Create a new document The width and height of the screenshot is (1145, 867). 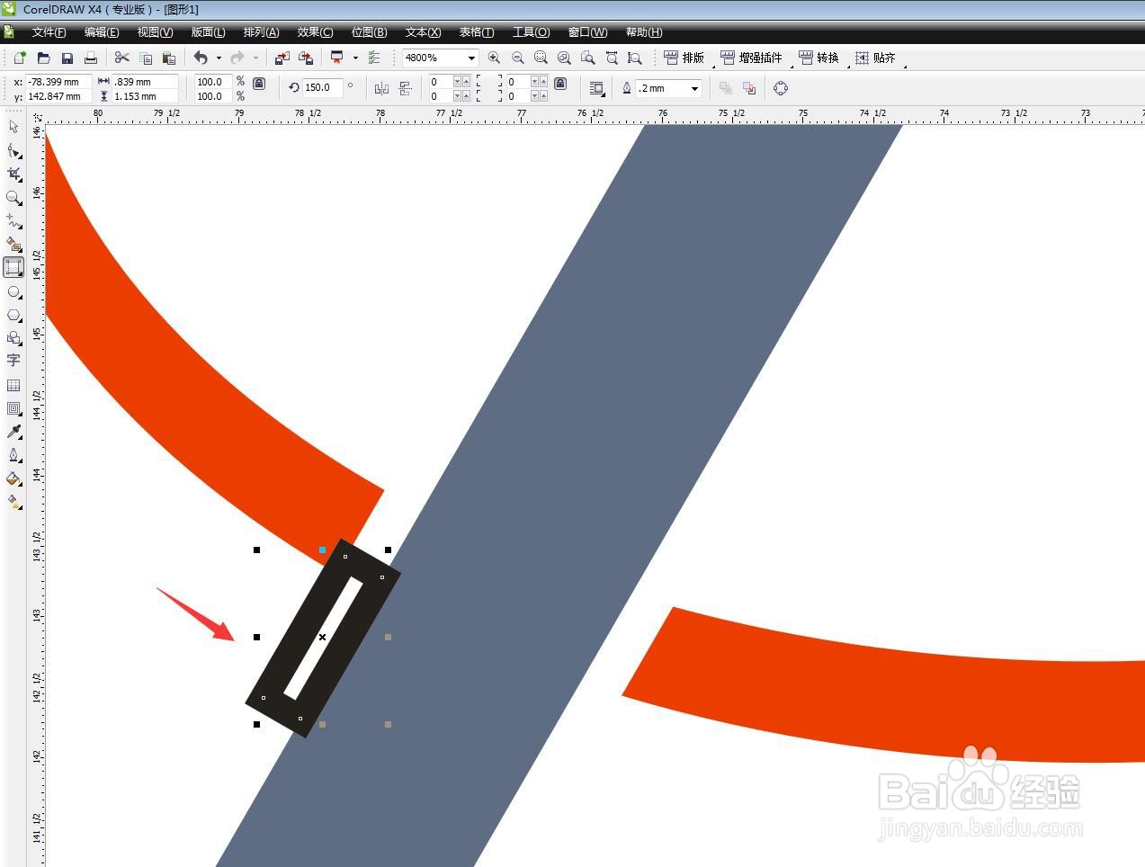tap(20, 58)
